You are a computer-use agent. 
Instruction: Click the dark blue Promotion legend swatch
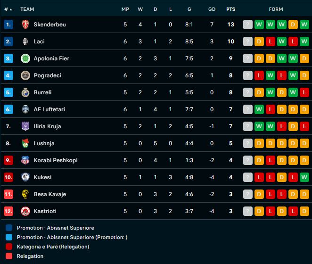[9, 228]
